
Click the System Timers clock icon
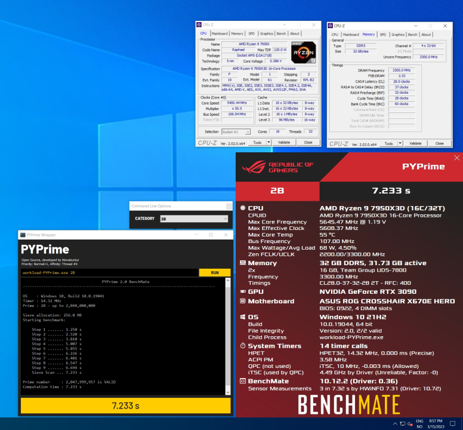coord(243,345)
